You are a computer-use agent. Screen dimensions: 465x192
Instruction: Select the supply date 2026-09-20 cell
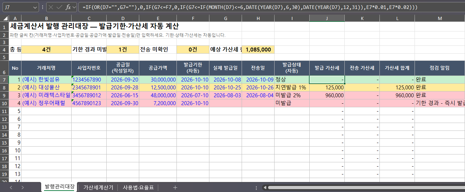tap(123, 79)
